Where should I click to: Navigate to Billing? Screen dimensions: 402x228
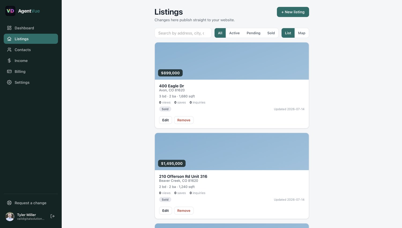pyautogui.click(x=31, y=71)
